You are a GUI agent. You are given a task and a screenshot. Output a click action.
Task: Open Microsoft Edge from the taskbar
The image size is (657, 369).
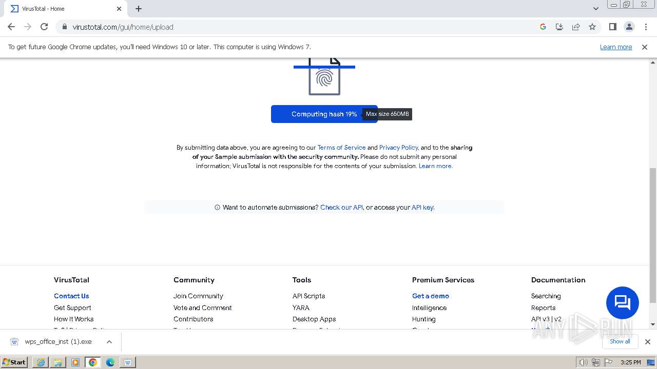click(x=110, y=362)
